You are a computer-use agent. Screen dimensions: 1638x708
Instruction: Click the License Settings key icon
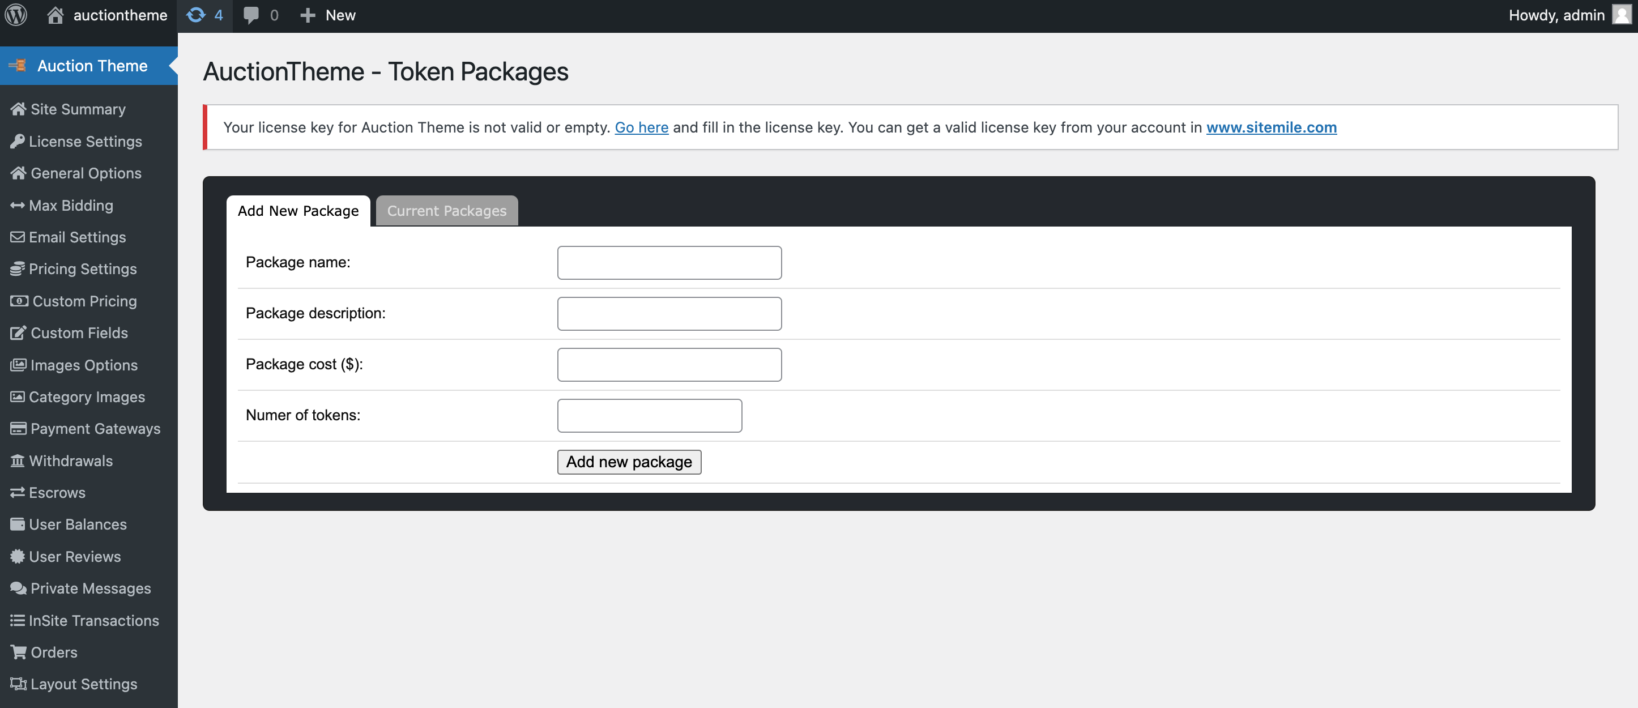coord(17,141)
